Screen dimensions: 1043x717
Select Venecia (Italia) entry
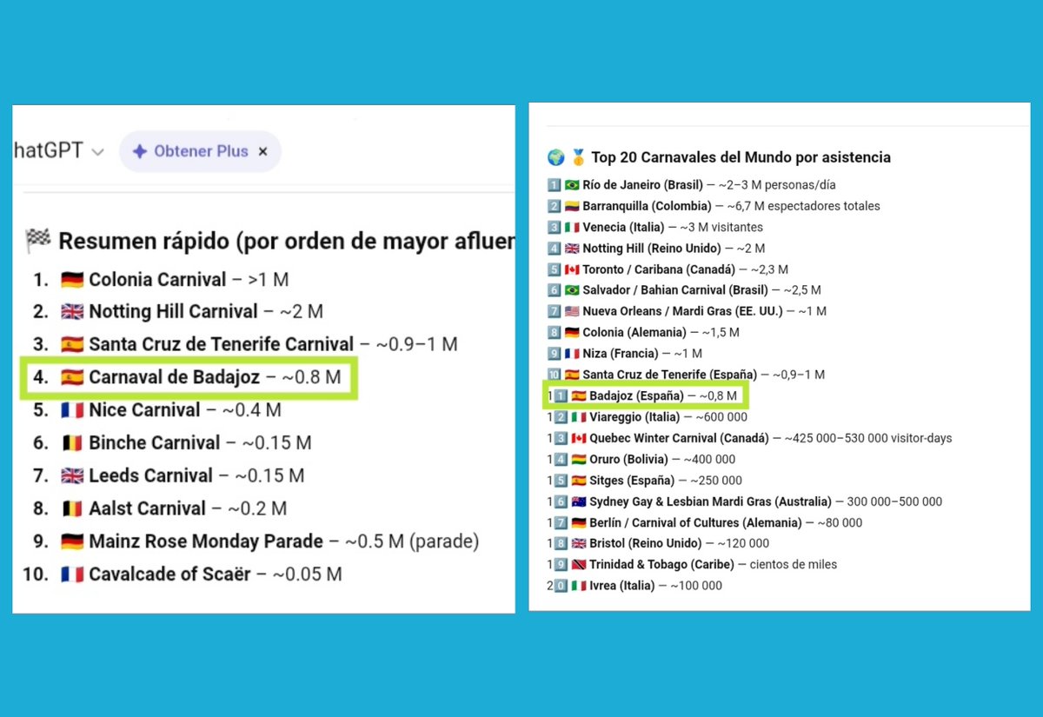[x=673, y=227]
